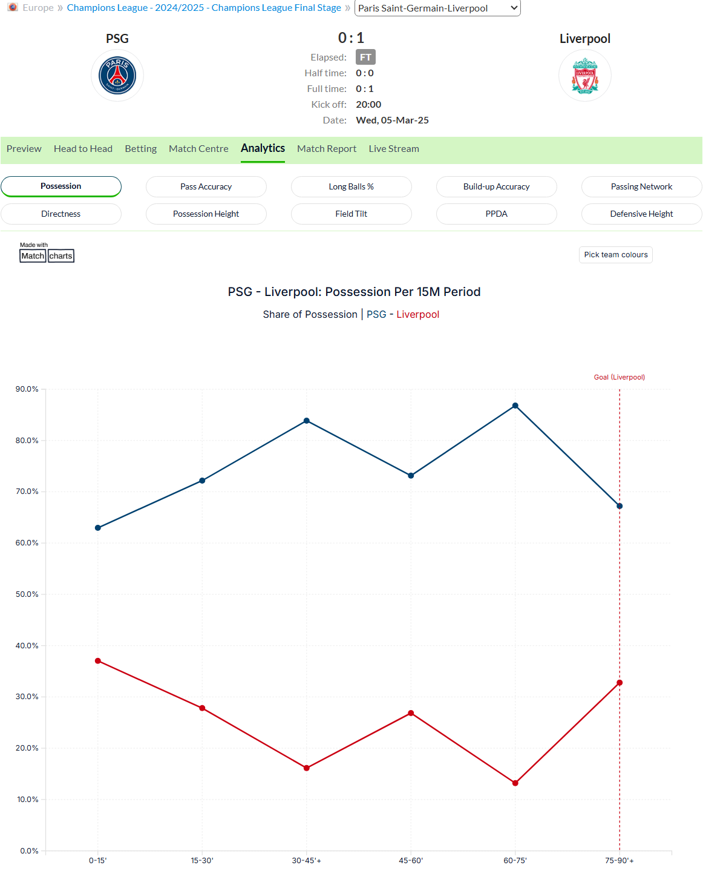703x888 pixels.
Task: Click PSG data point at 45-60'
Action: [411, 476]
